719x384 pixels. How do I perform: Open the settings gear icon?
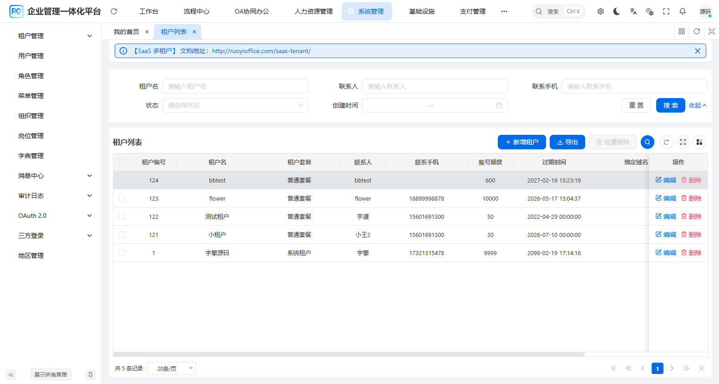600,11
